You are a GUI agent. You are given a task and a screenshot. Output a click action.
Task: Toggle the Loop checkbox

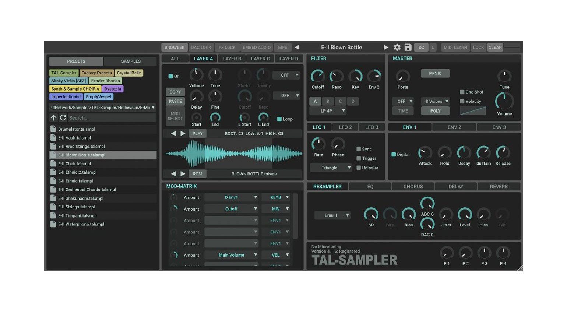(279, 119)
